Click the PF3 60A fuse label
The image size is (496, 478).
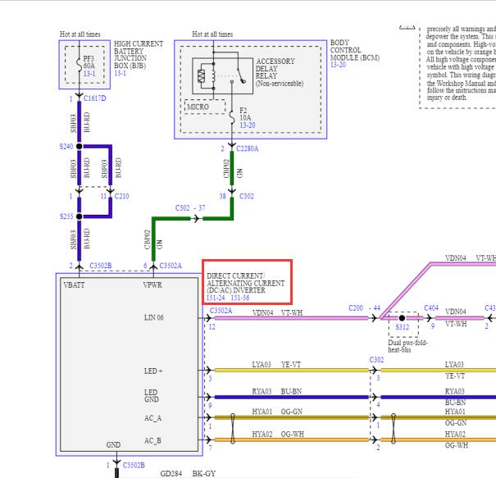tap(89, 62)
